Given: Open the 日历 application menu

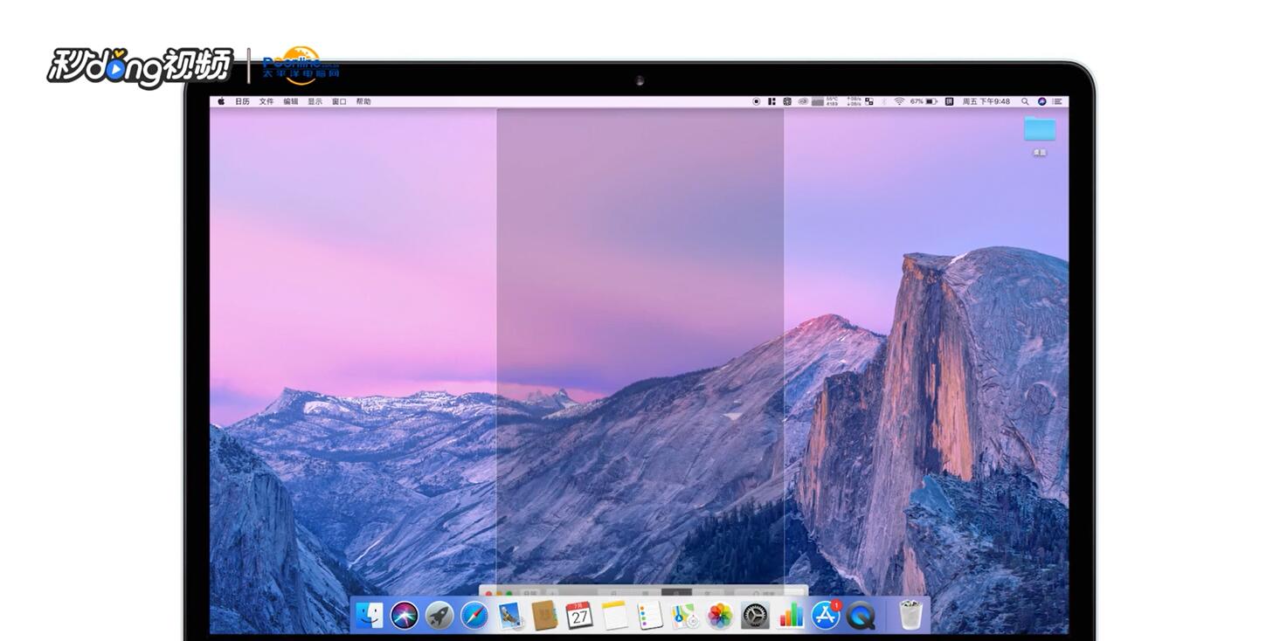Looking at the screenshot, I should coord(242,101).
